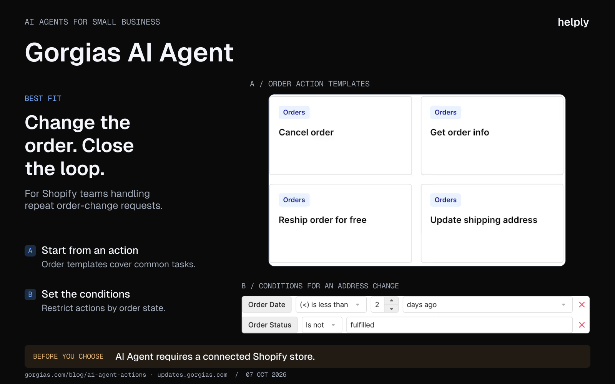Decrease the days value with down arrow
Viewport: 615px width, 384px height.
point(391,309)
